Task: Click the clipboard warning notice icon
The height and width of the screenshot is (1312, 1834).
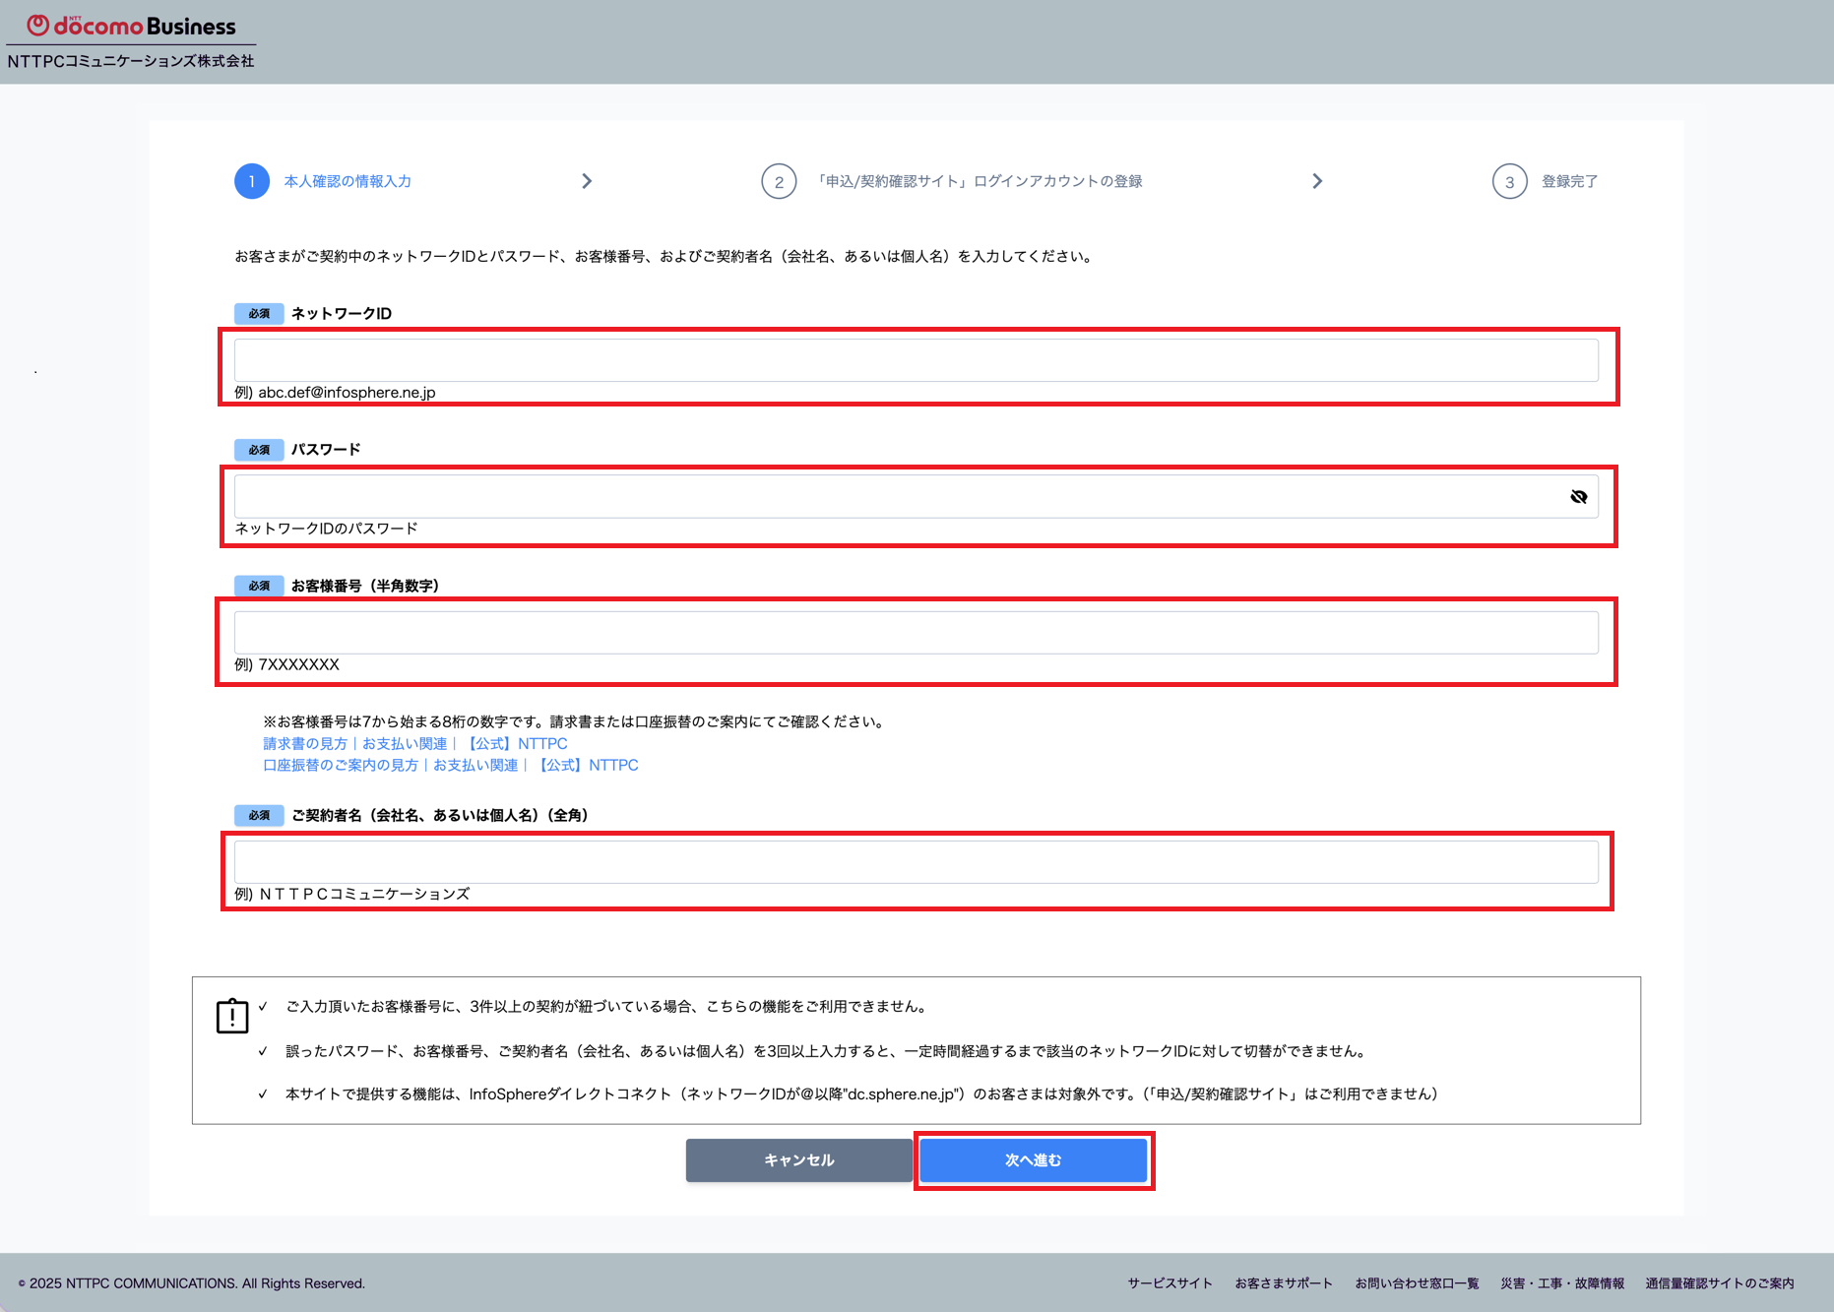Action: pos(232,1015)
